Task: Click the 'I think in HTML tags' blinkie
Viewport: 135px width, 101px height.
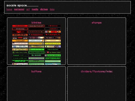Action: click(x=20, y=58)
